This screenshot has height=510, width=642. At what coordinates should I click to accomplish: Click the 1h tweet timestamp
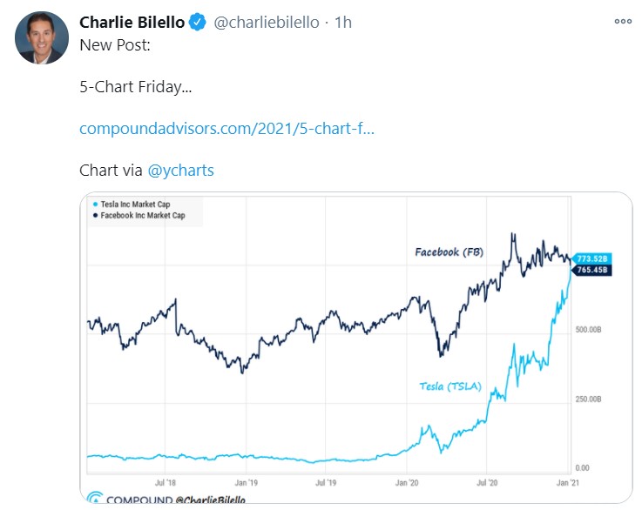[342, 23]
